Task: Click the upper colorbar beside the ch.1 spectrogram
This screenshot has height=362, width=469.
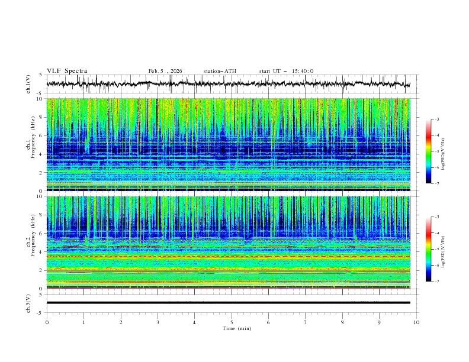Action: click(428, 151)
